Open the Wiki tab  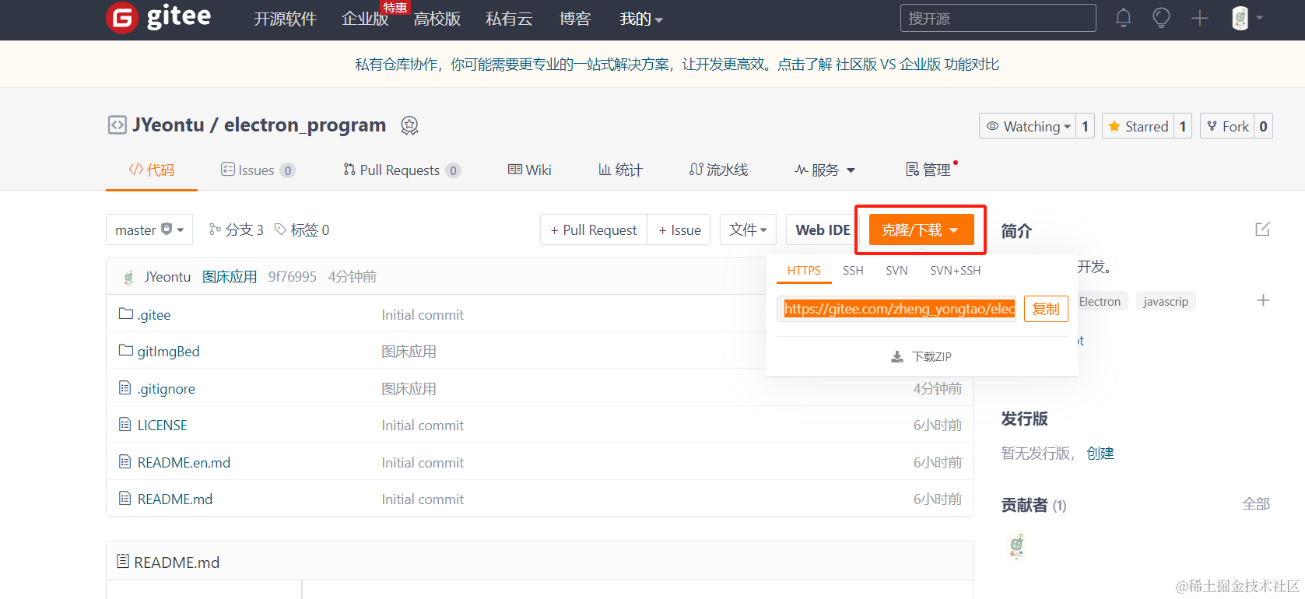pos(529,170)
